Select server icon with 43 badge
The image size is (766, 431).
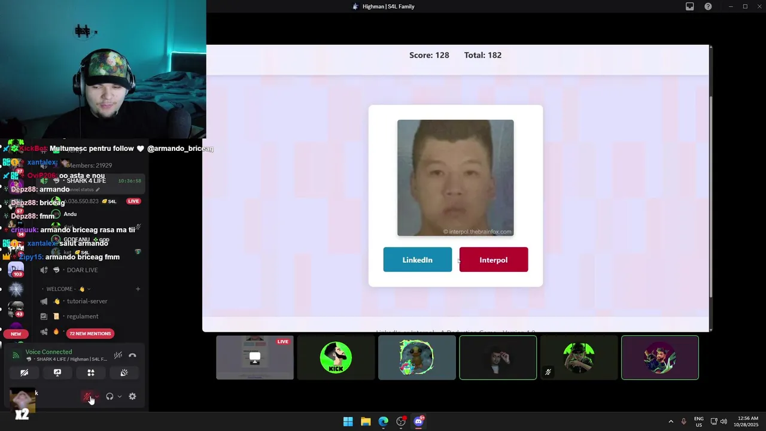coord(16,309)
